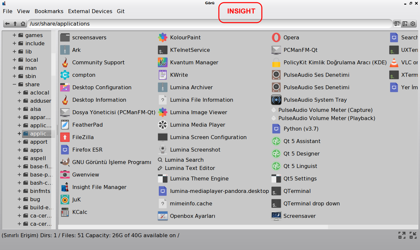Select the Desktop Configuration icon
Screen dimensions: 420x250
pyautogui.click(x=65, y=87)
